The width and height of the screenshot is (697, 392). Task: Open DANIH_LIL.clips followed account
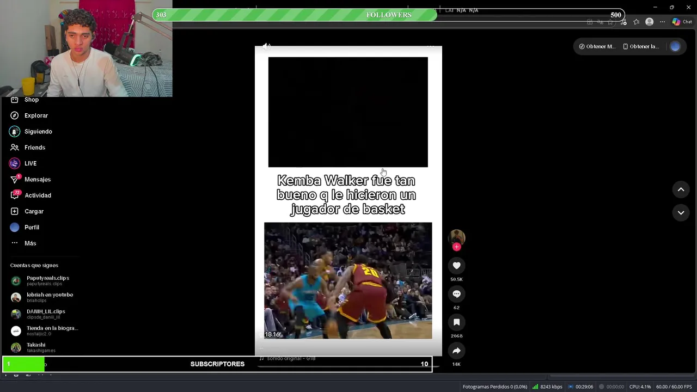[x=38, y=314]
